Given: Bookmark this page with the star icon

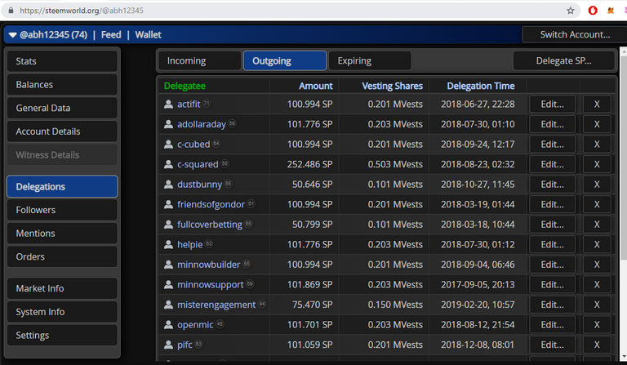Looking at the screenshot, I should (x=571, y=11).
